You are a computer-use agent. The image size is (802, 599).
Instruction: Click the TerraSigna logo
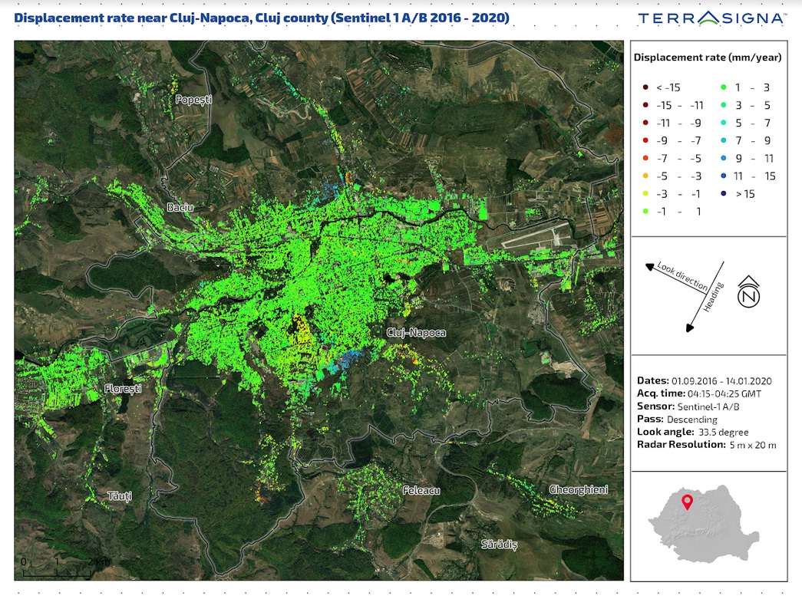711,18
